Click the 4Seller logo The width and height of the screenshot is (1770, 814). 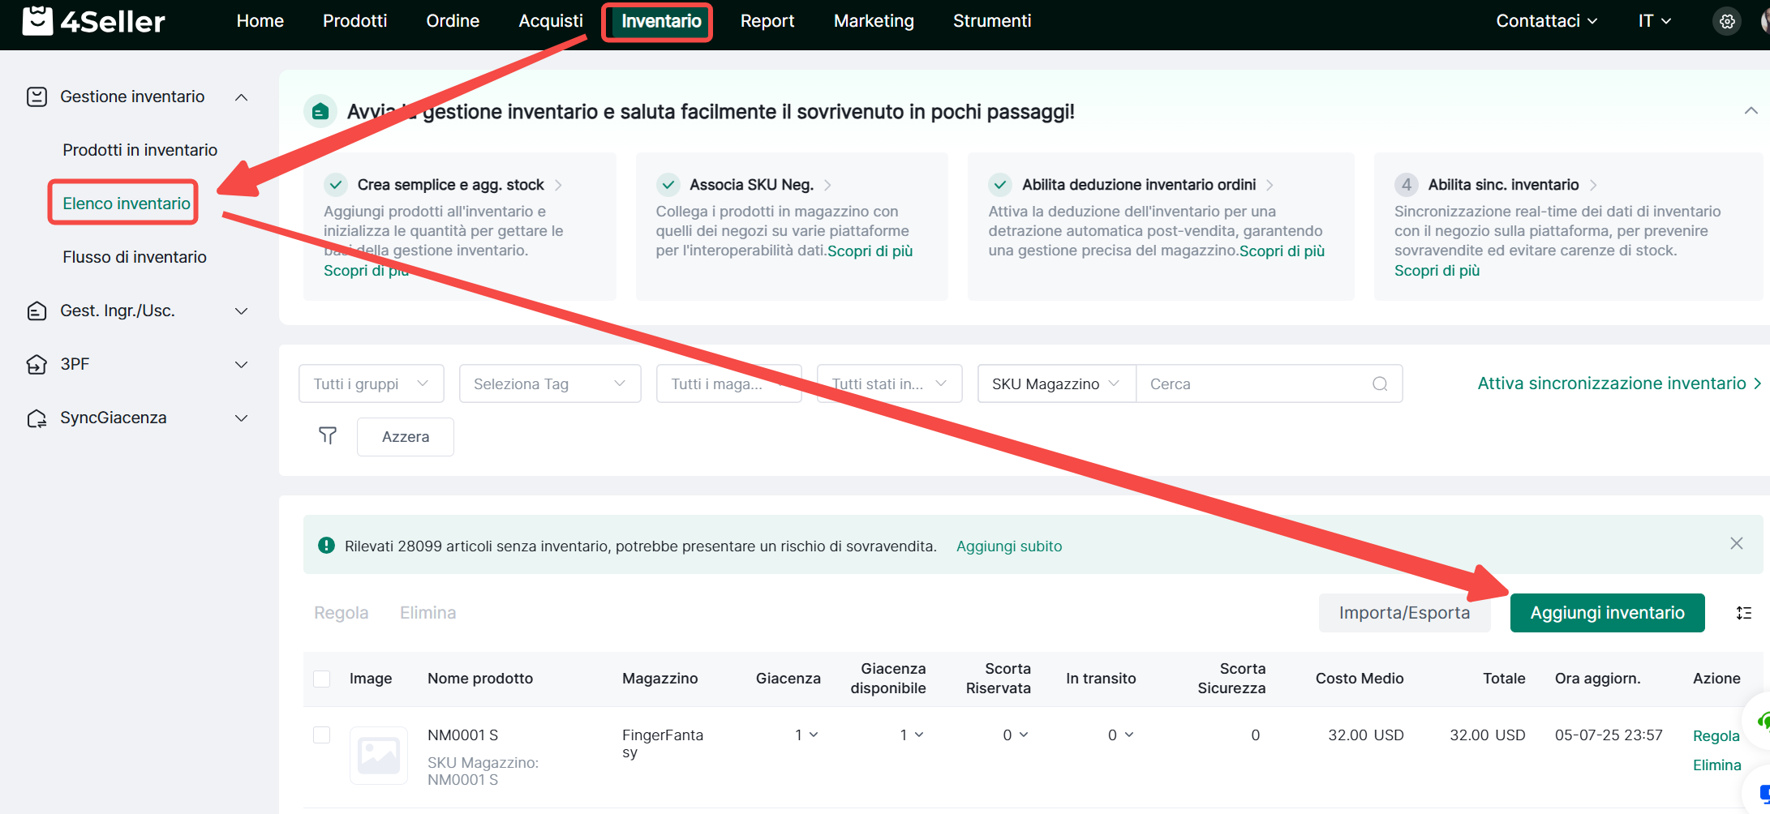[x=94, y=21]
